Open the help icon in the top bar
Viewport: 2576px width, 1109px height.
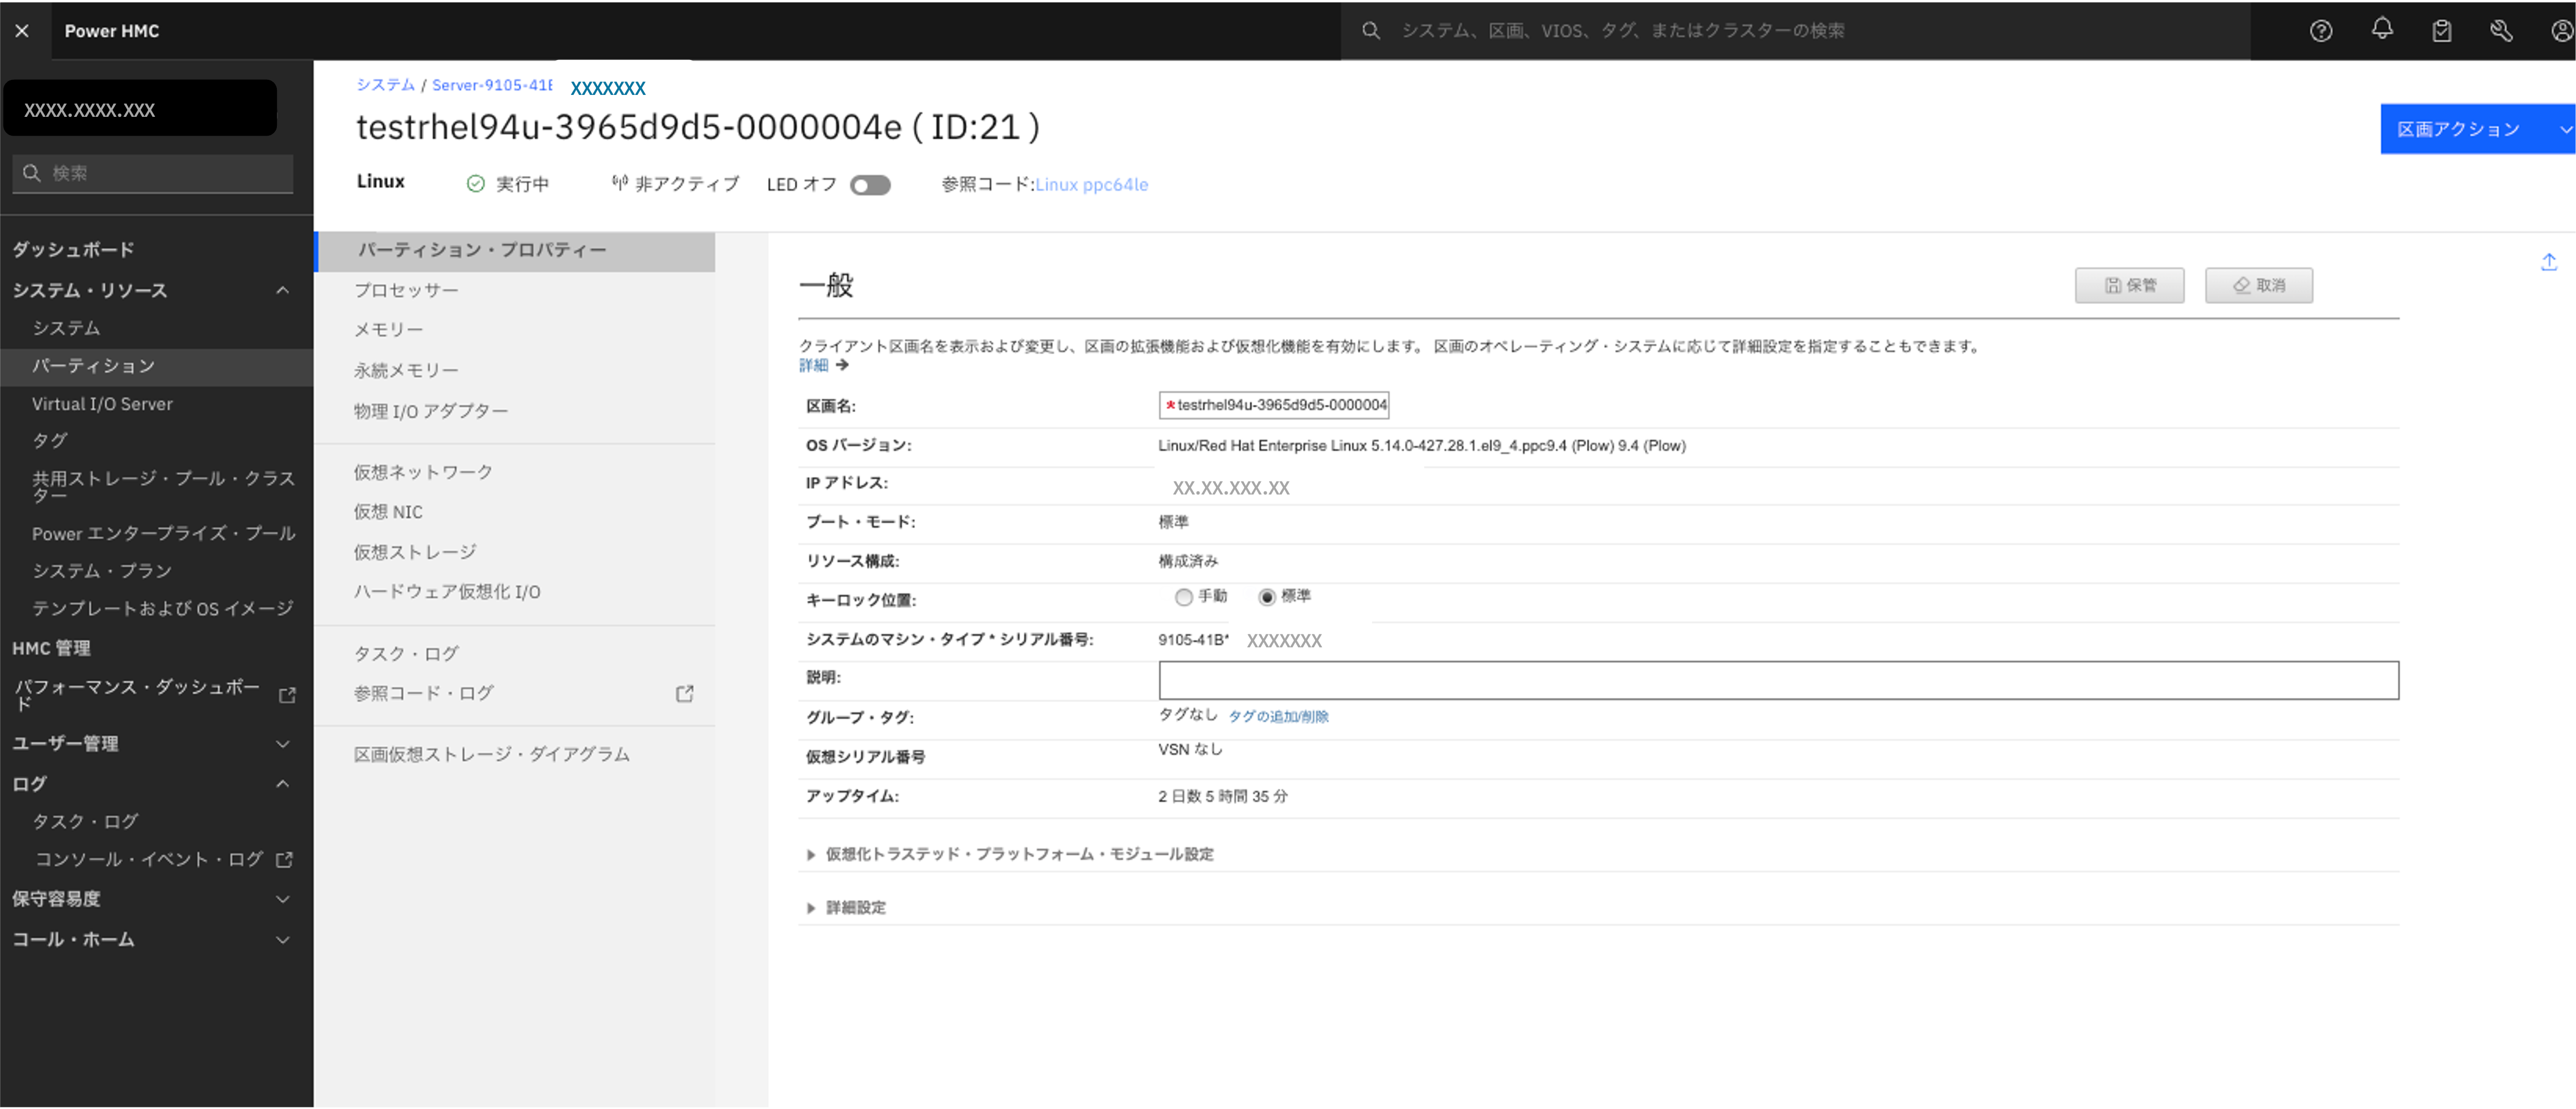2321,31
